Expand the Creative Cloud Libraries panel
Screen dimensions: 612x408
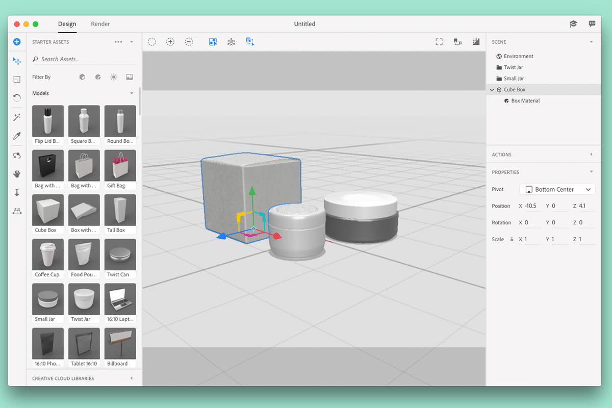pos(132,378)
